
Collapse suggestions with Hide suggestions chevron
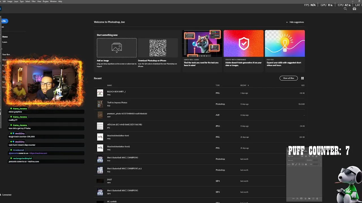[x=287, y=22]
